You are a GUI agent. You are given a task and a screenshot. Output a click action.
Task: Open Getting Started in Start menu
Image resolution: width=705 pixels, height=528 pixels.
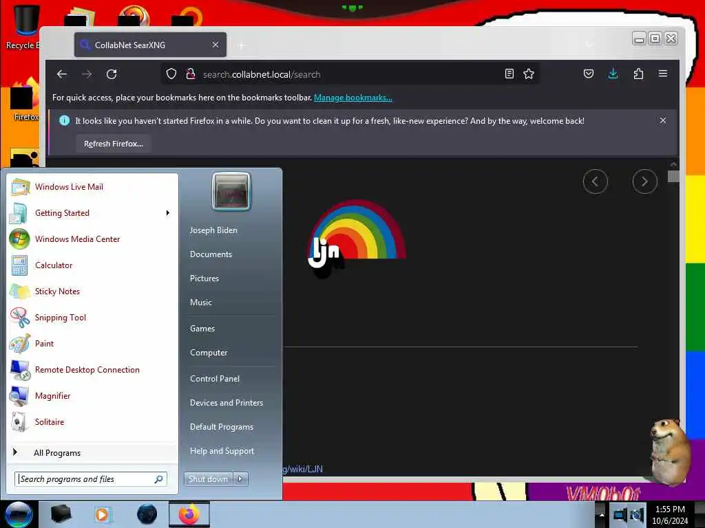(x=93, y=213)
